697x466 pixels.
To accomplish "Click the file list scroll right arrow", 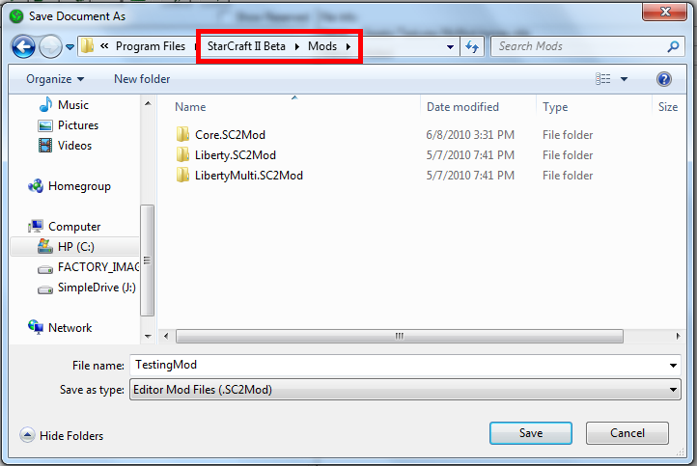I will coord(678,337).
